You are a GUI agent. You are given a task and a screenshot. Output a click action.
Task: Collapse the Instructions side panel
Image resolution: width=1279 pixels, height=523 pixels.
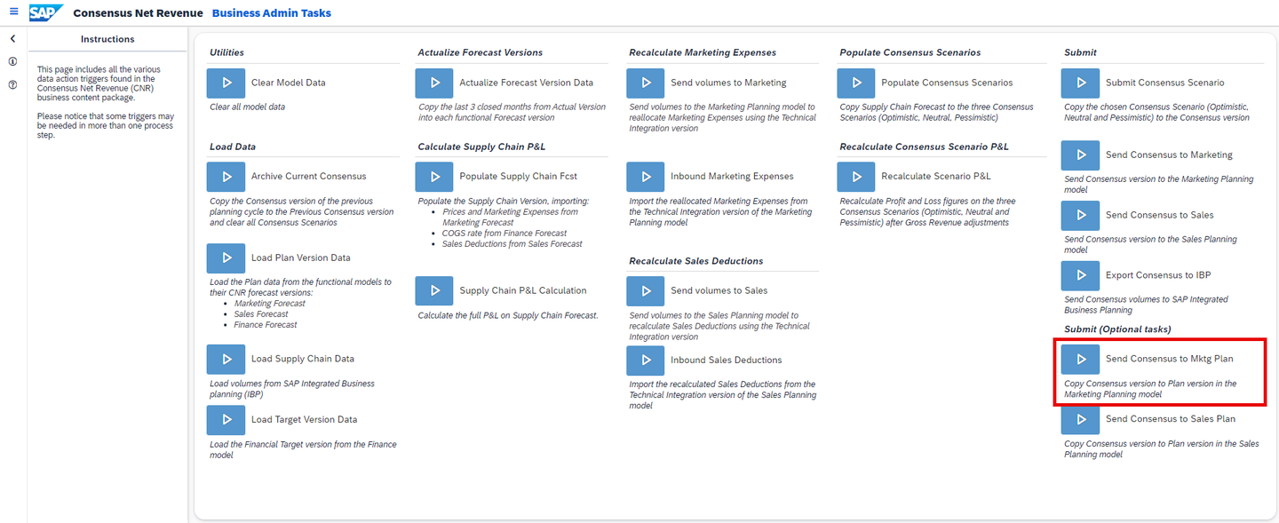point(12,39)
